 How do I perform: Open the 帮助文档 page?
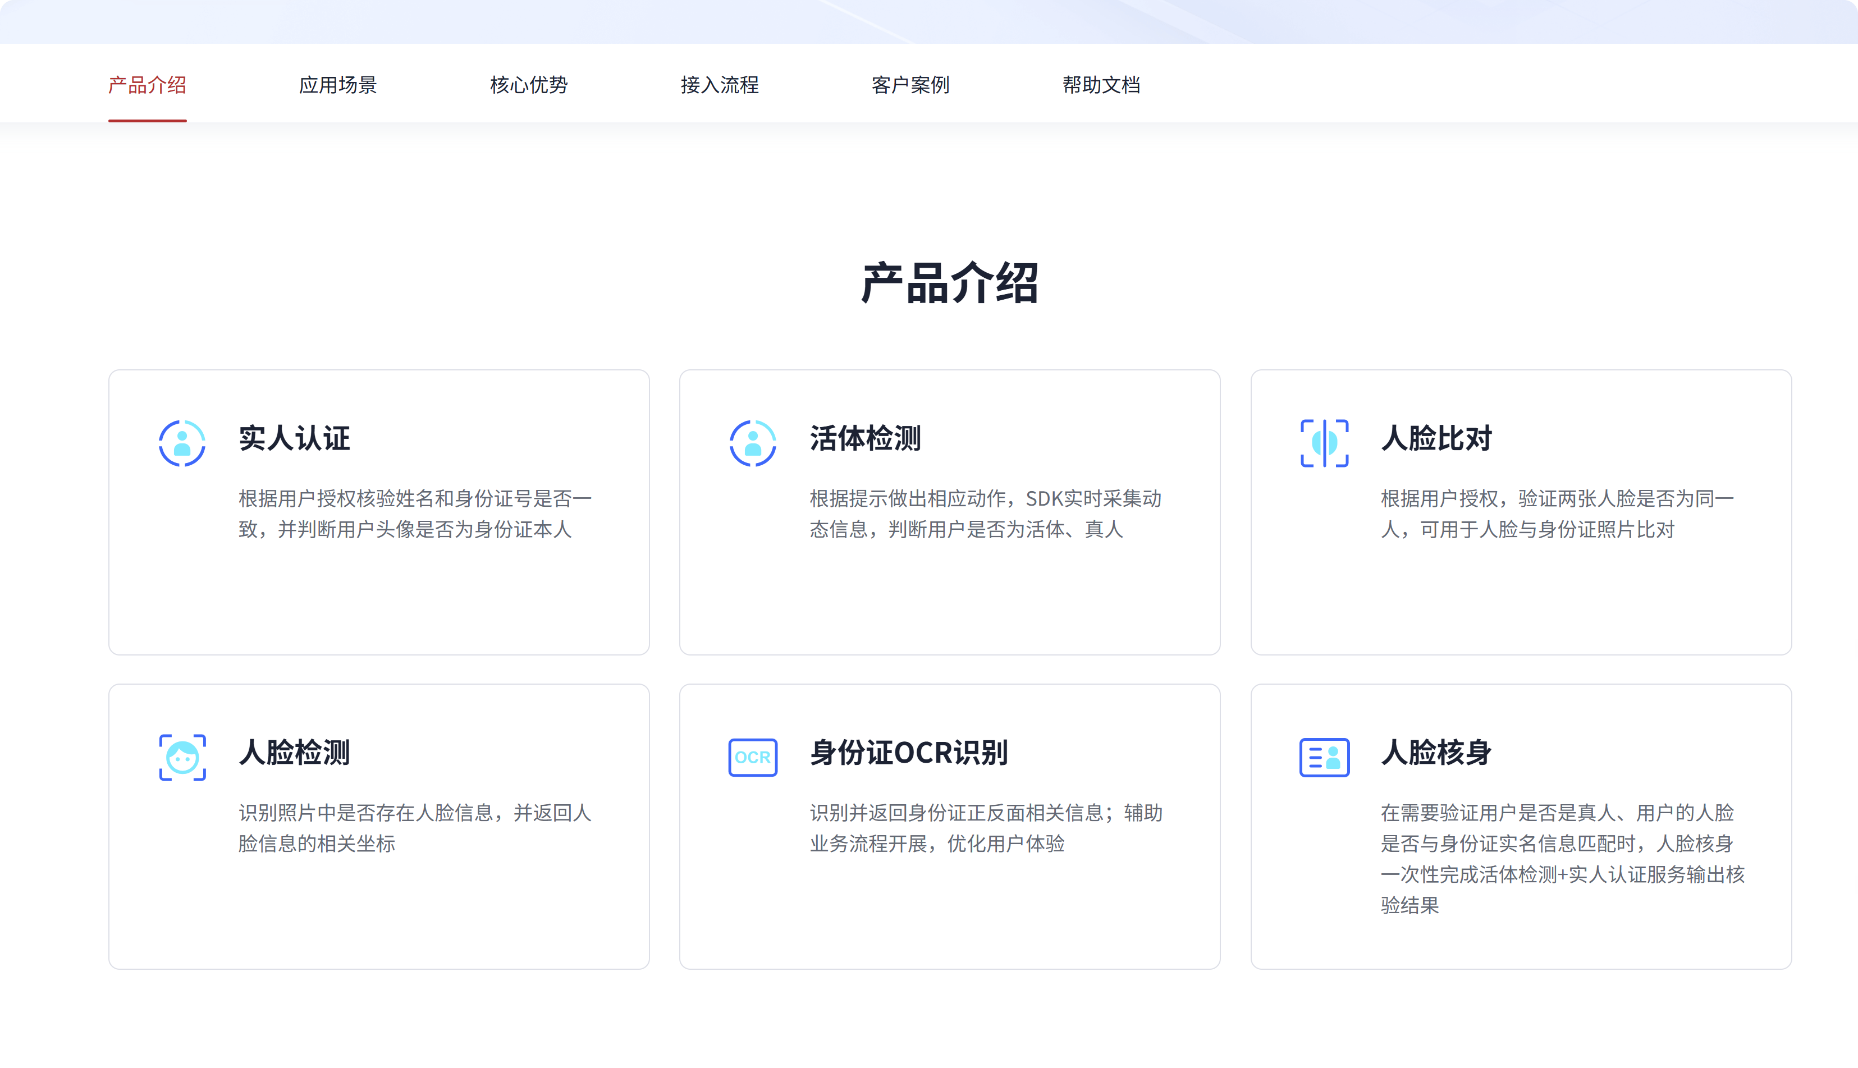(x=1101, y=85)
